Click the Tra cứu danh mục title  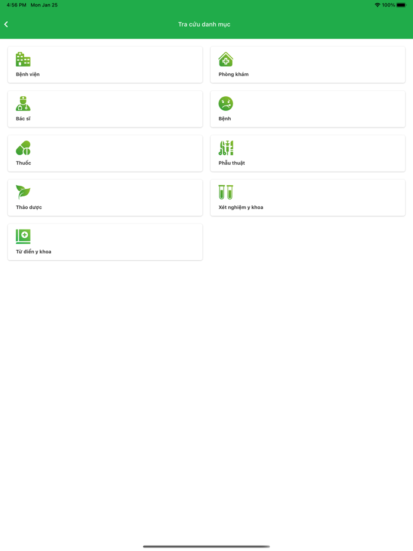click(204, 24)
